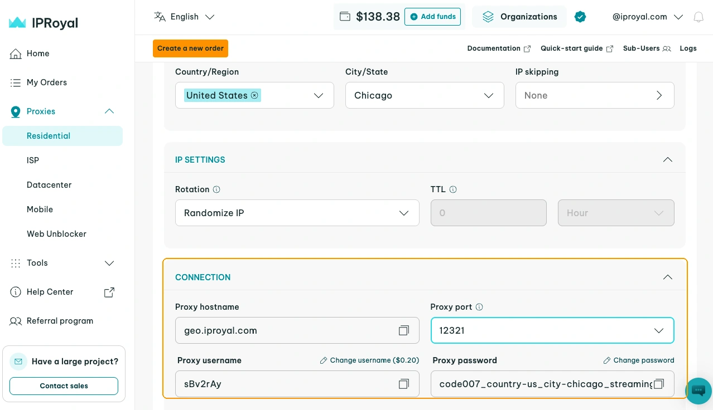Image resolution: width=713 pixels, height=410 pixels.
Task: Click the TTL value input field
Action: (489, 213)
